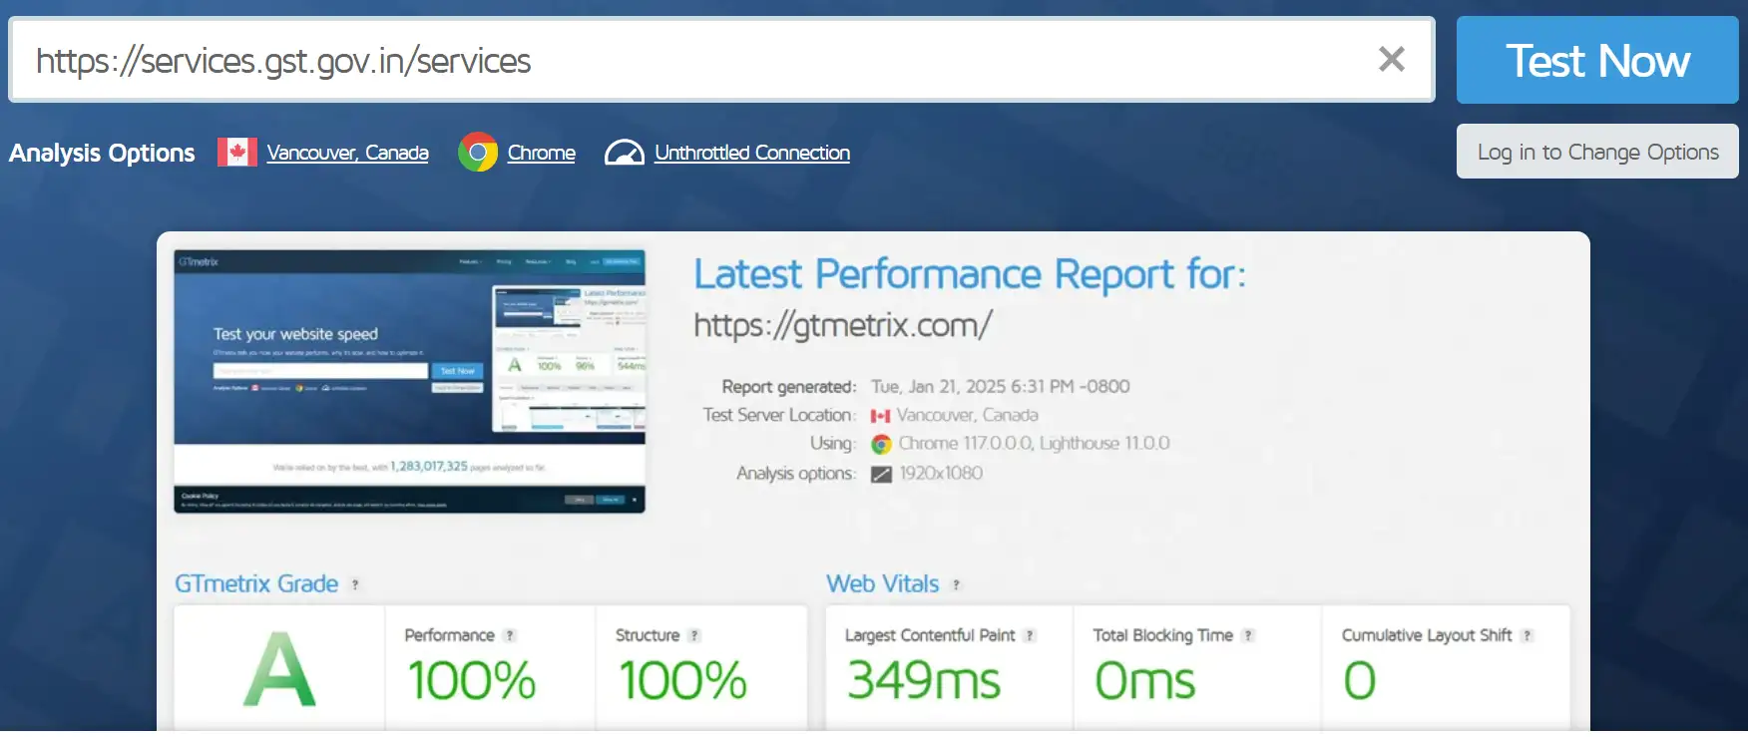Image resolution: width=1748 pixels, height=737 pixels.
Task: Click the speedometer connection icon
Action: tap(625, 153)
